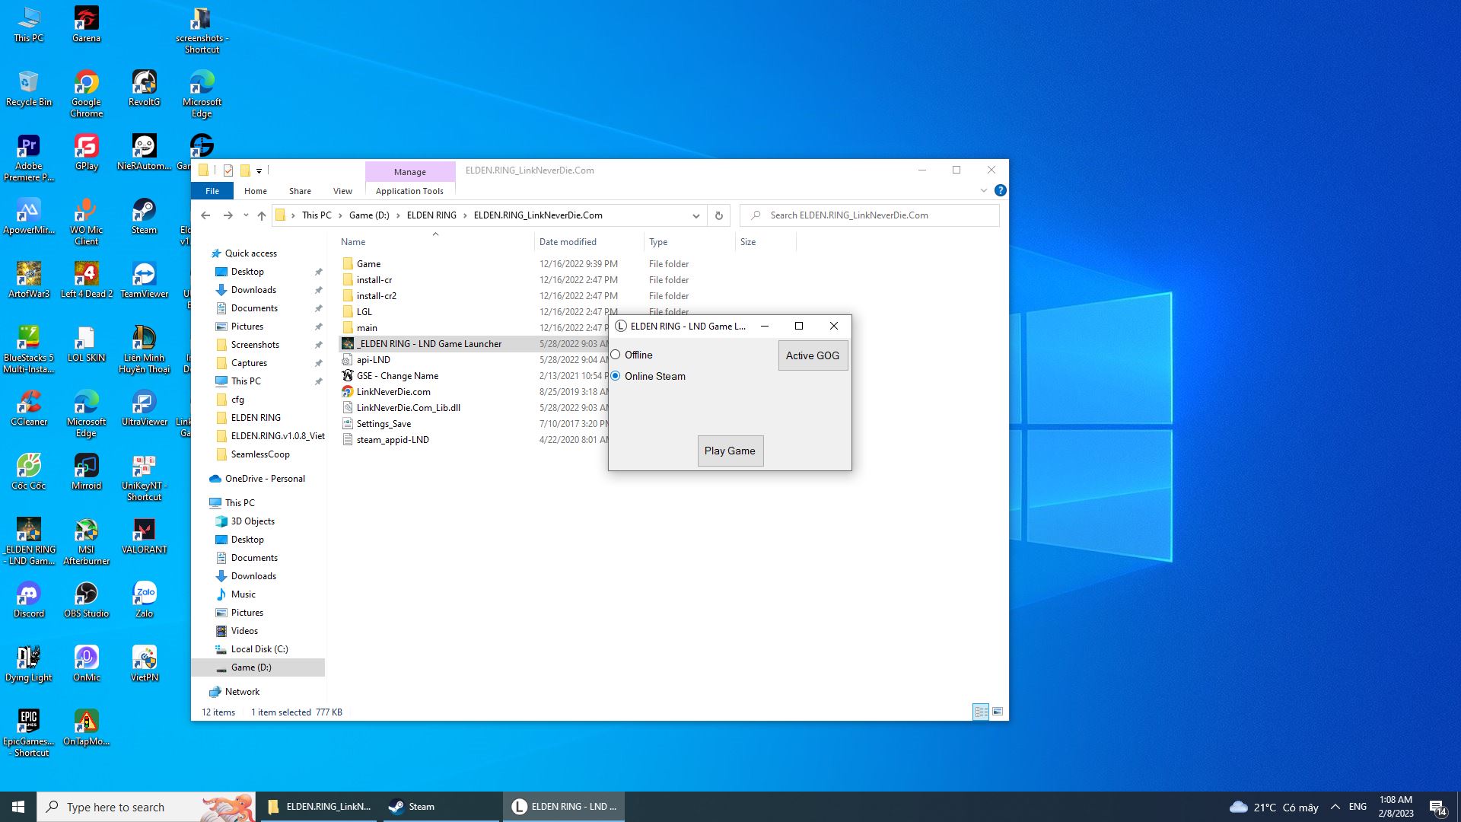
Task: Click the Application Tools tab
Action: click(409, 190)
